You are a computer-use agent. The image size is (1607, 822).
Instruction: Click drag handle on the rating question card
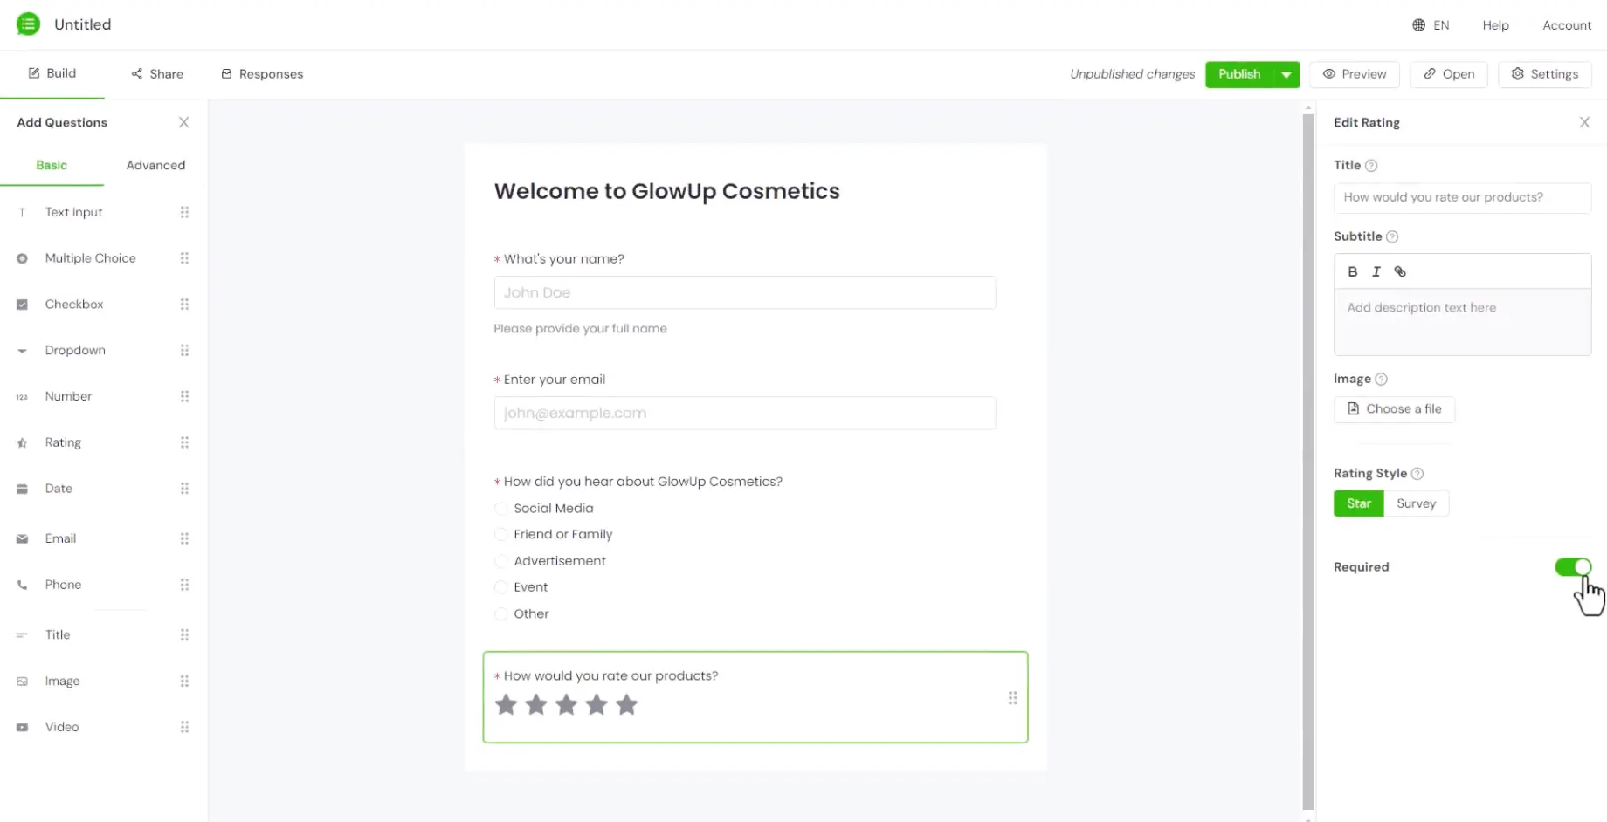[1012, 698]
